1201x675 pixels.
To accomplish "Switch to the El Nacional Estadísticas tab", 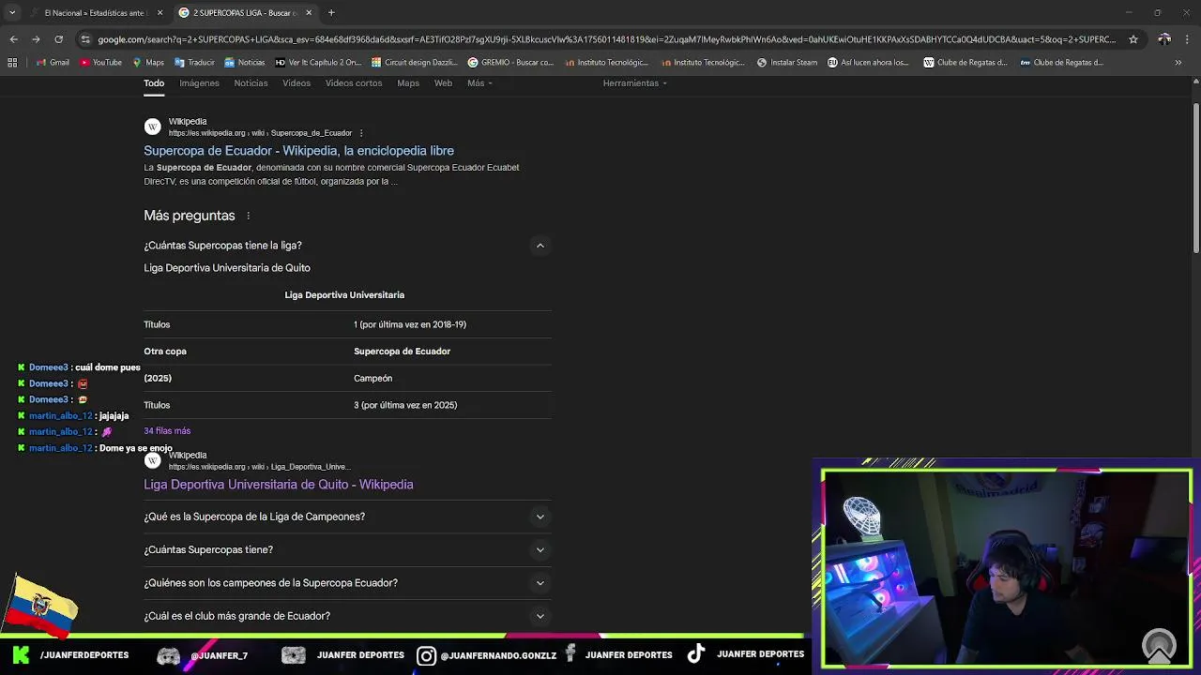I will [94, 13].
